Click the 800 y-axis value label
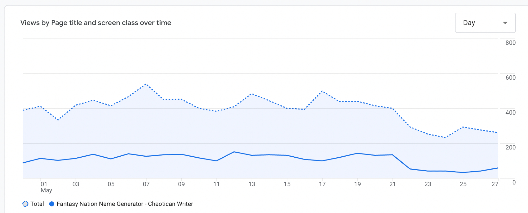Image resolution: width=528 pixels, height=213 pixels. tap(510, 43)
